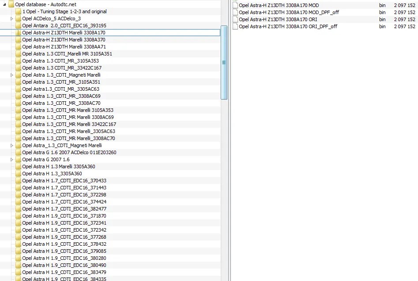Click folder icon of Opel Antara 2.0_CDTI_EDC16_393195

point(18,26)
